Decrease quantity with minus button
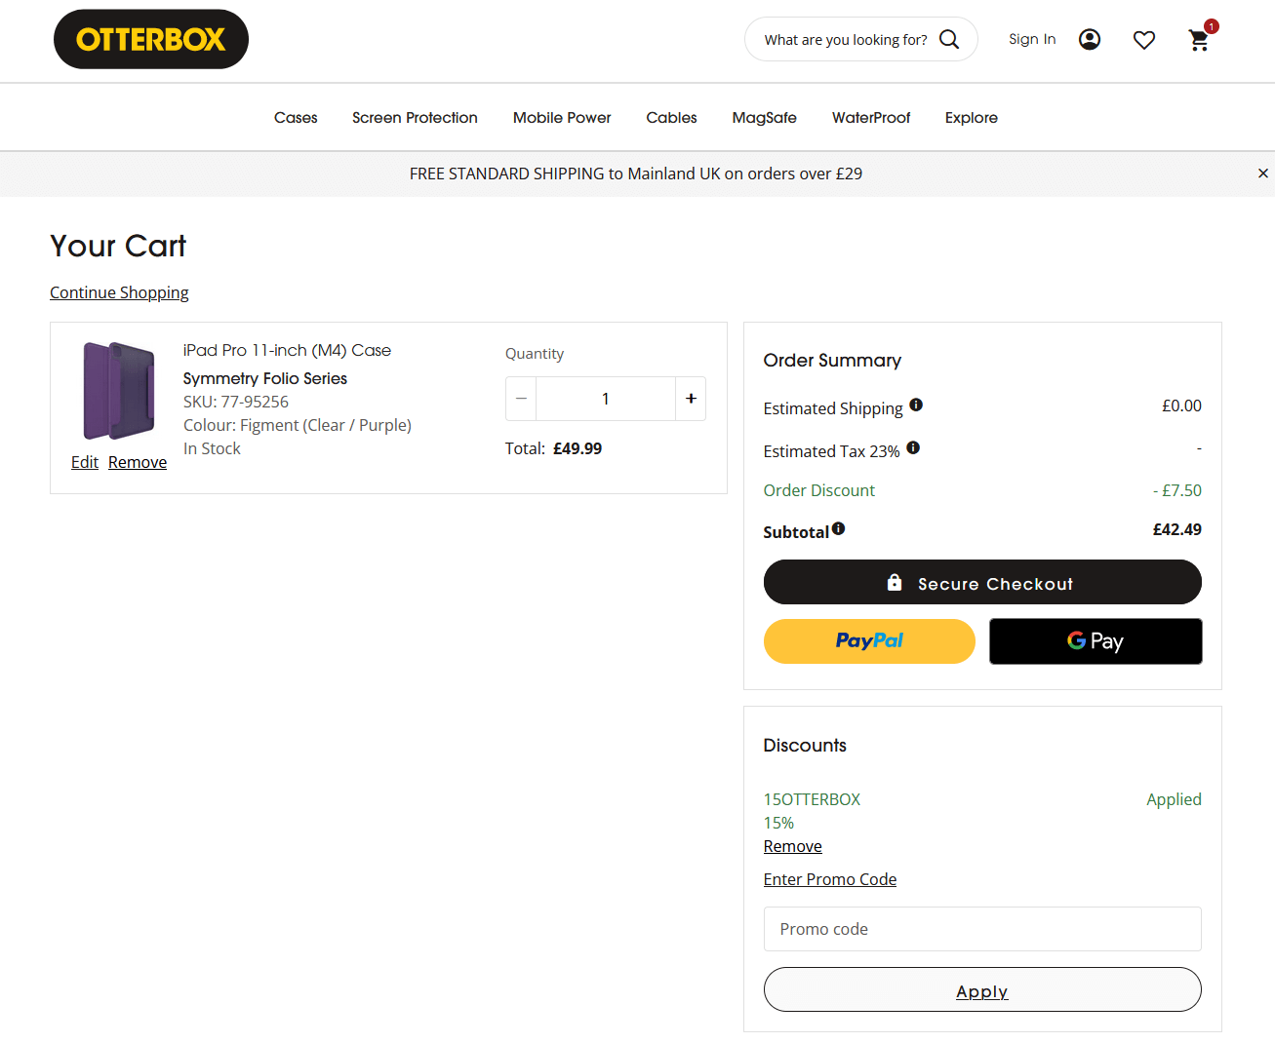 coord(521,399)
